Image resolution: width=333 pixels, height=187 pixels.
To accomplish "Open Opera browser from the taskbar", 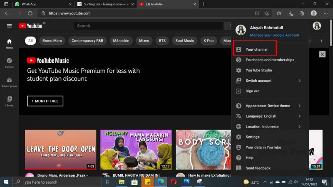I will 174,182.
